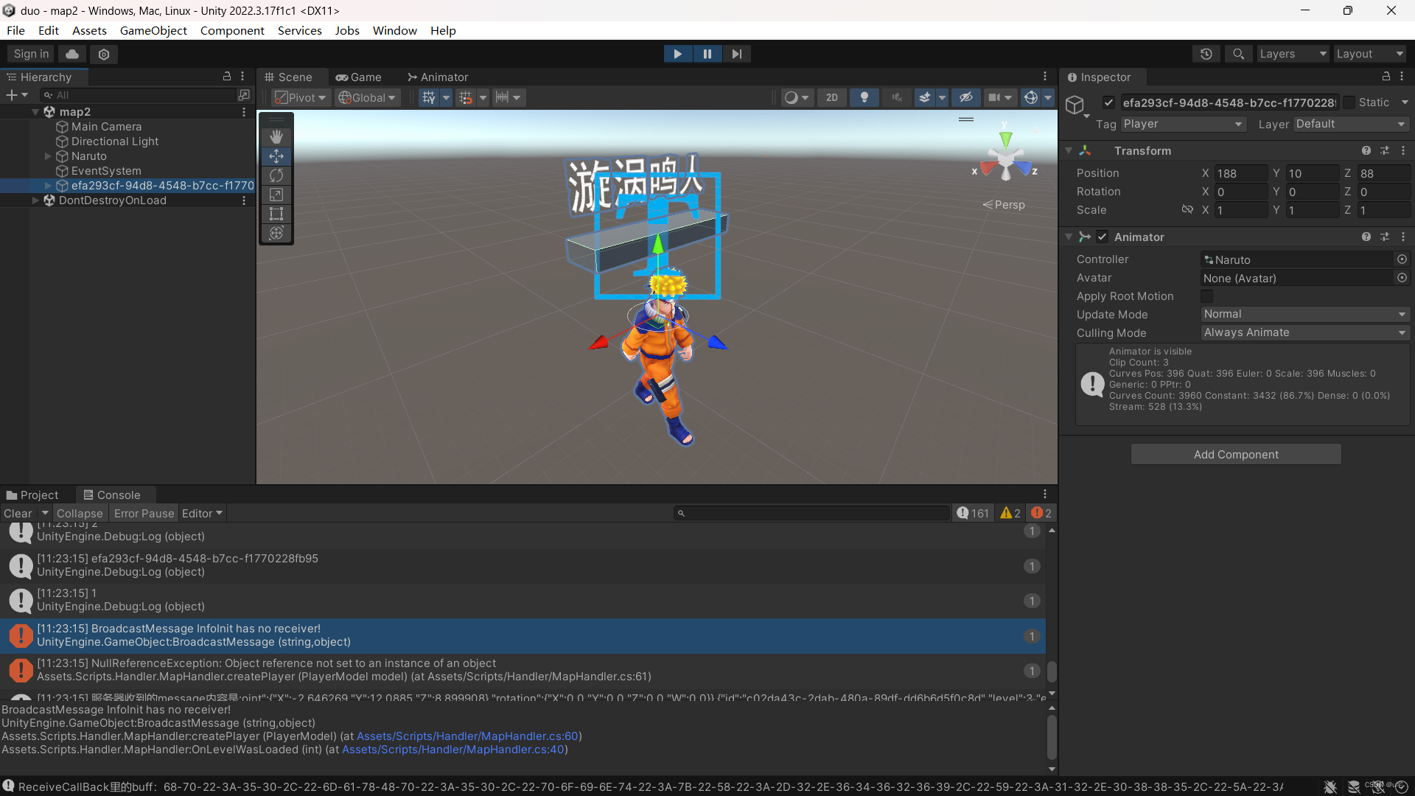1415x796 pixels.
Task: Toggle scene lighting bulb
Action: pos(864,97)
